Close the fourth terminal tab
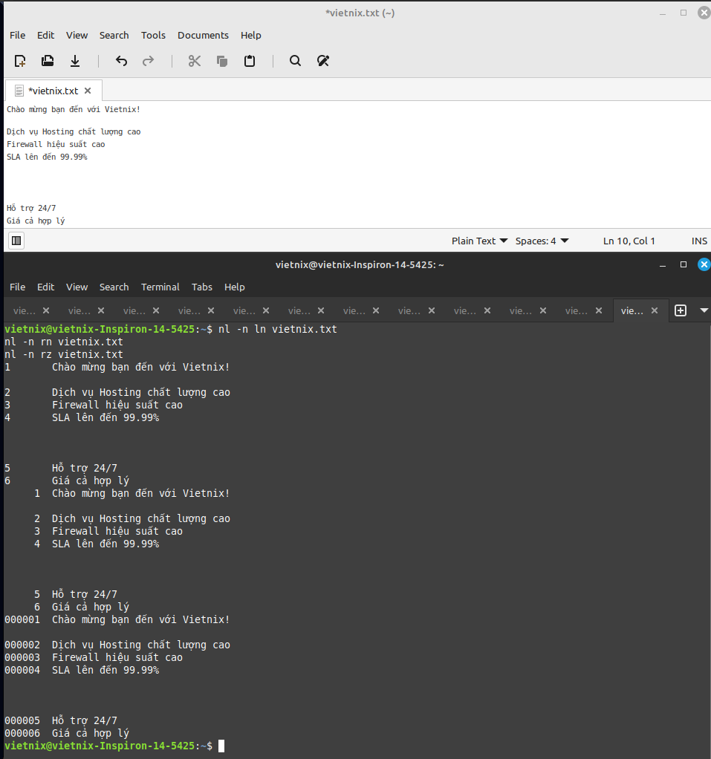The image size is (711, 759). [211, 310]
